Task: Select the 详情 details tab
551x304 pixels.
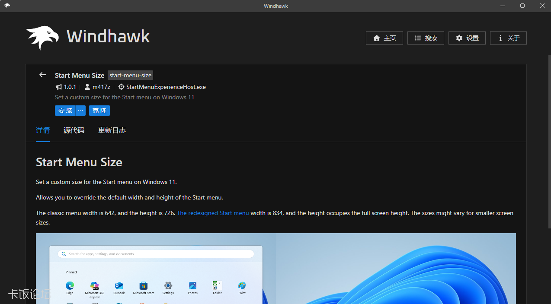Action: click(x=43, y=130)
